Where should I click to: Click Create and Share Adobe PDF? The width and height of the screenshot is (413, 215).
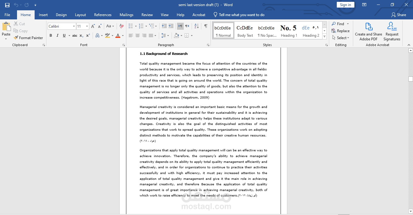click(369, 31)
